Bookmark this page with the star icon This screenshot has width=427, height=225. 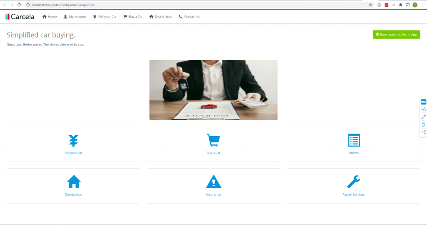[x=370, y=5]
